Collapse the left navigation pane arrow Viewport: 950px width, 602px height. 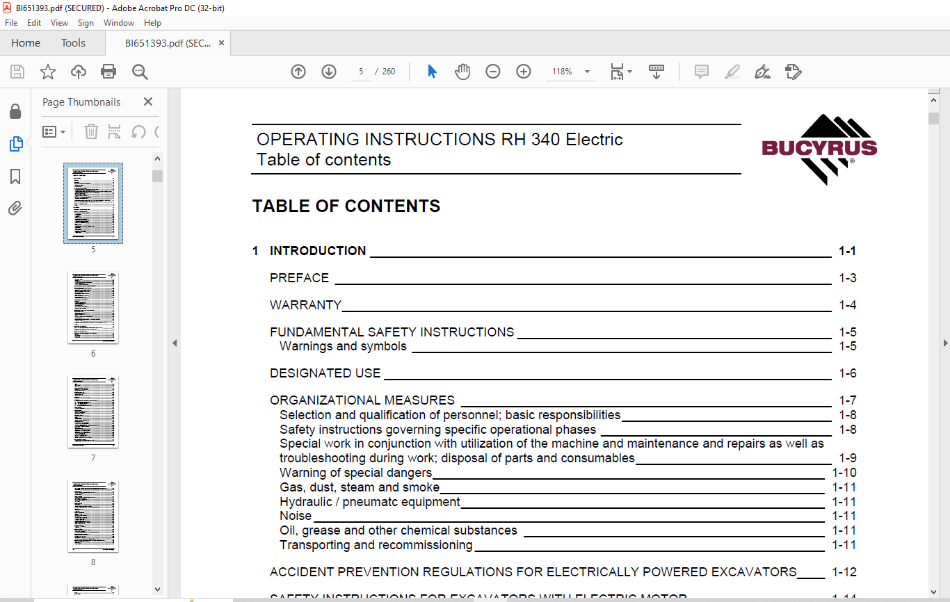point(175,343)
